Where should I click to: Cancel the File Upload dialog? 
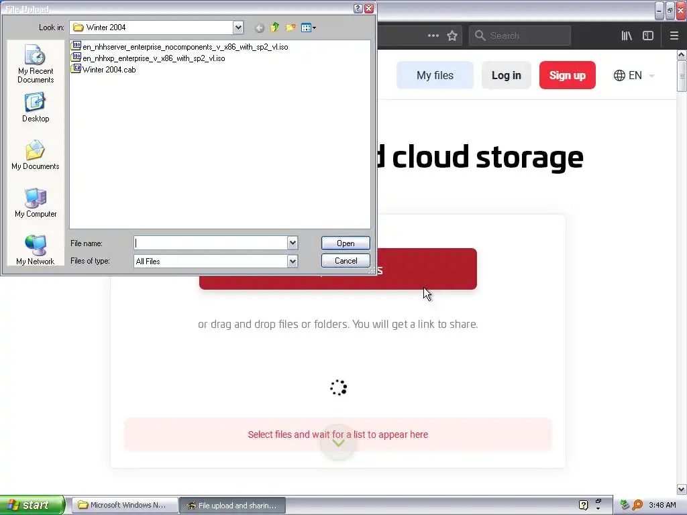coord(346,261)
